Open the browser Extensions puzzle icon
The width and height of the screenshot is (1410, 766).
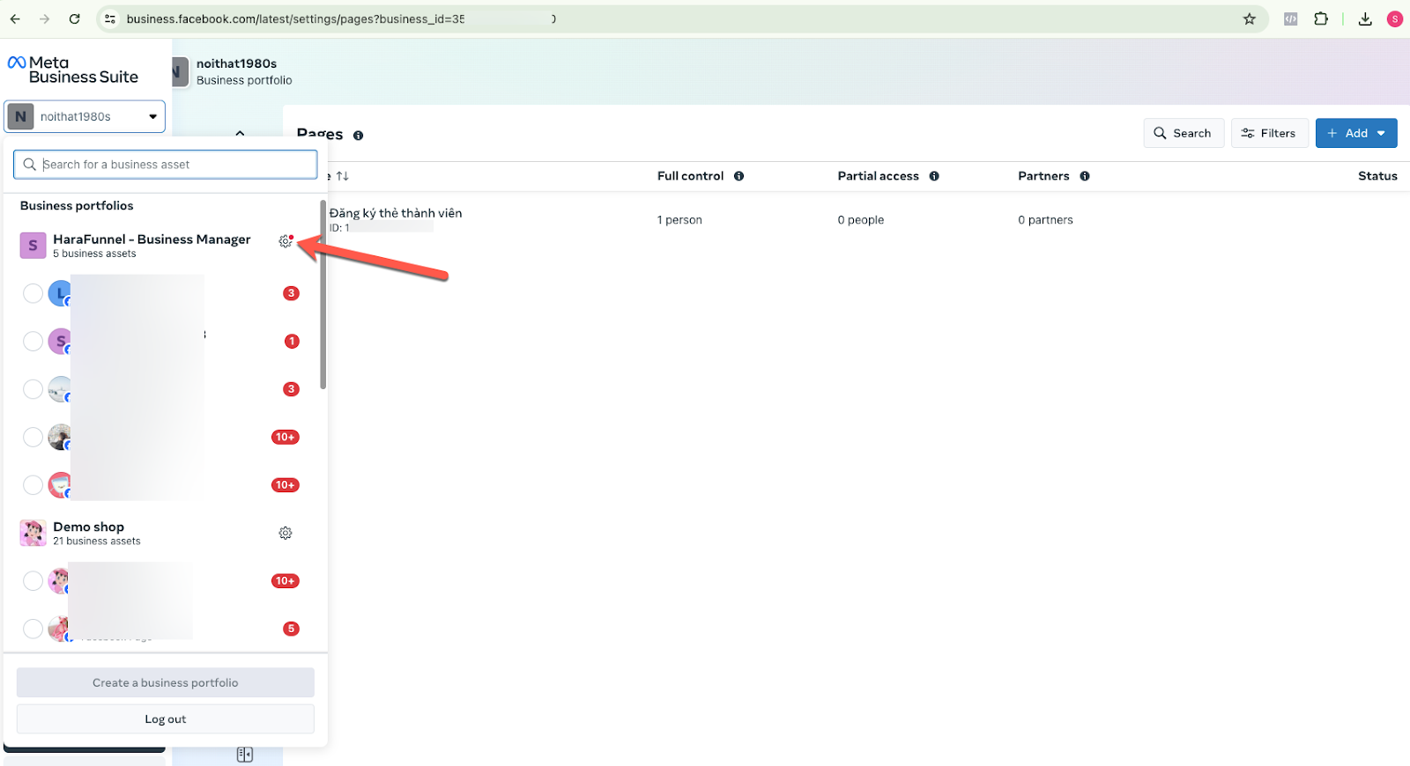(x=1321, y=18)
